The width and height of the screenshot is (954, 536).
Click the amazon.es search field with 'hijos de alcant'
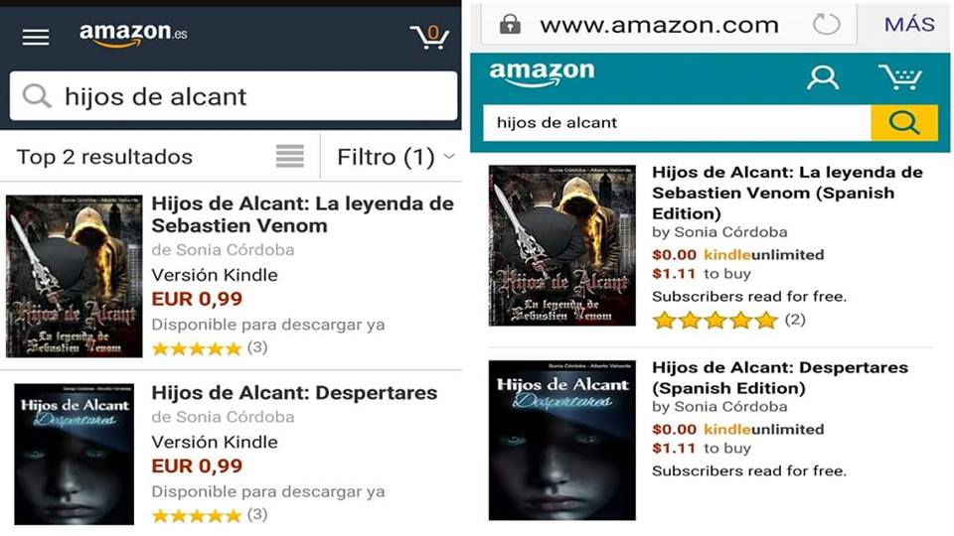tap(234, 96)
